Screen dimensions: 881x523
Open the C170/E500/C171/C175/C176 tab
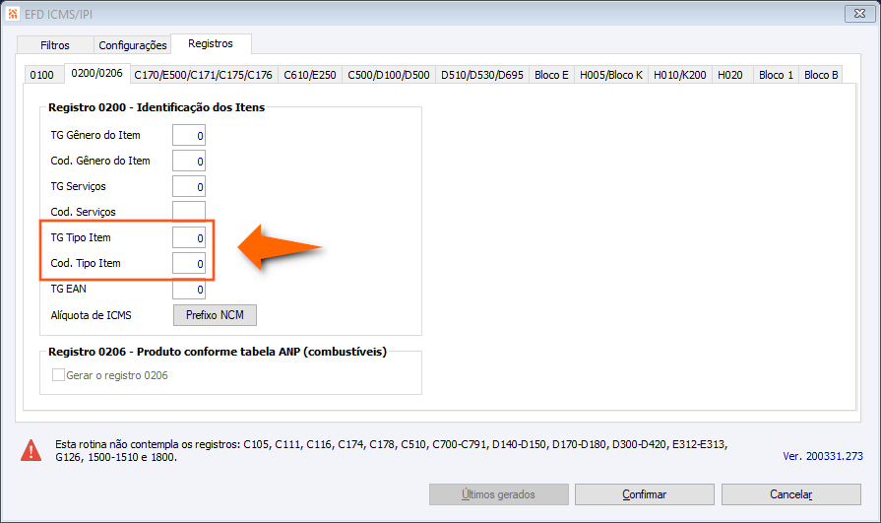click(204, 75)
